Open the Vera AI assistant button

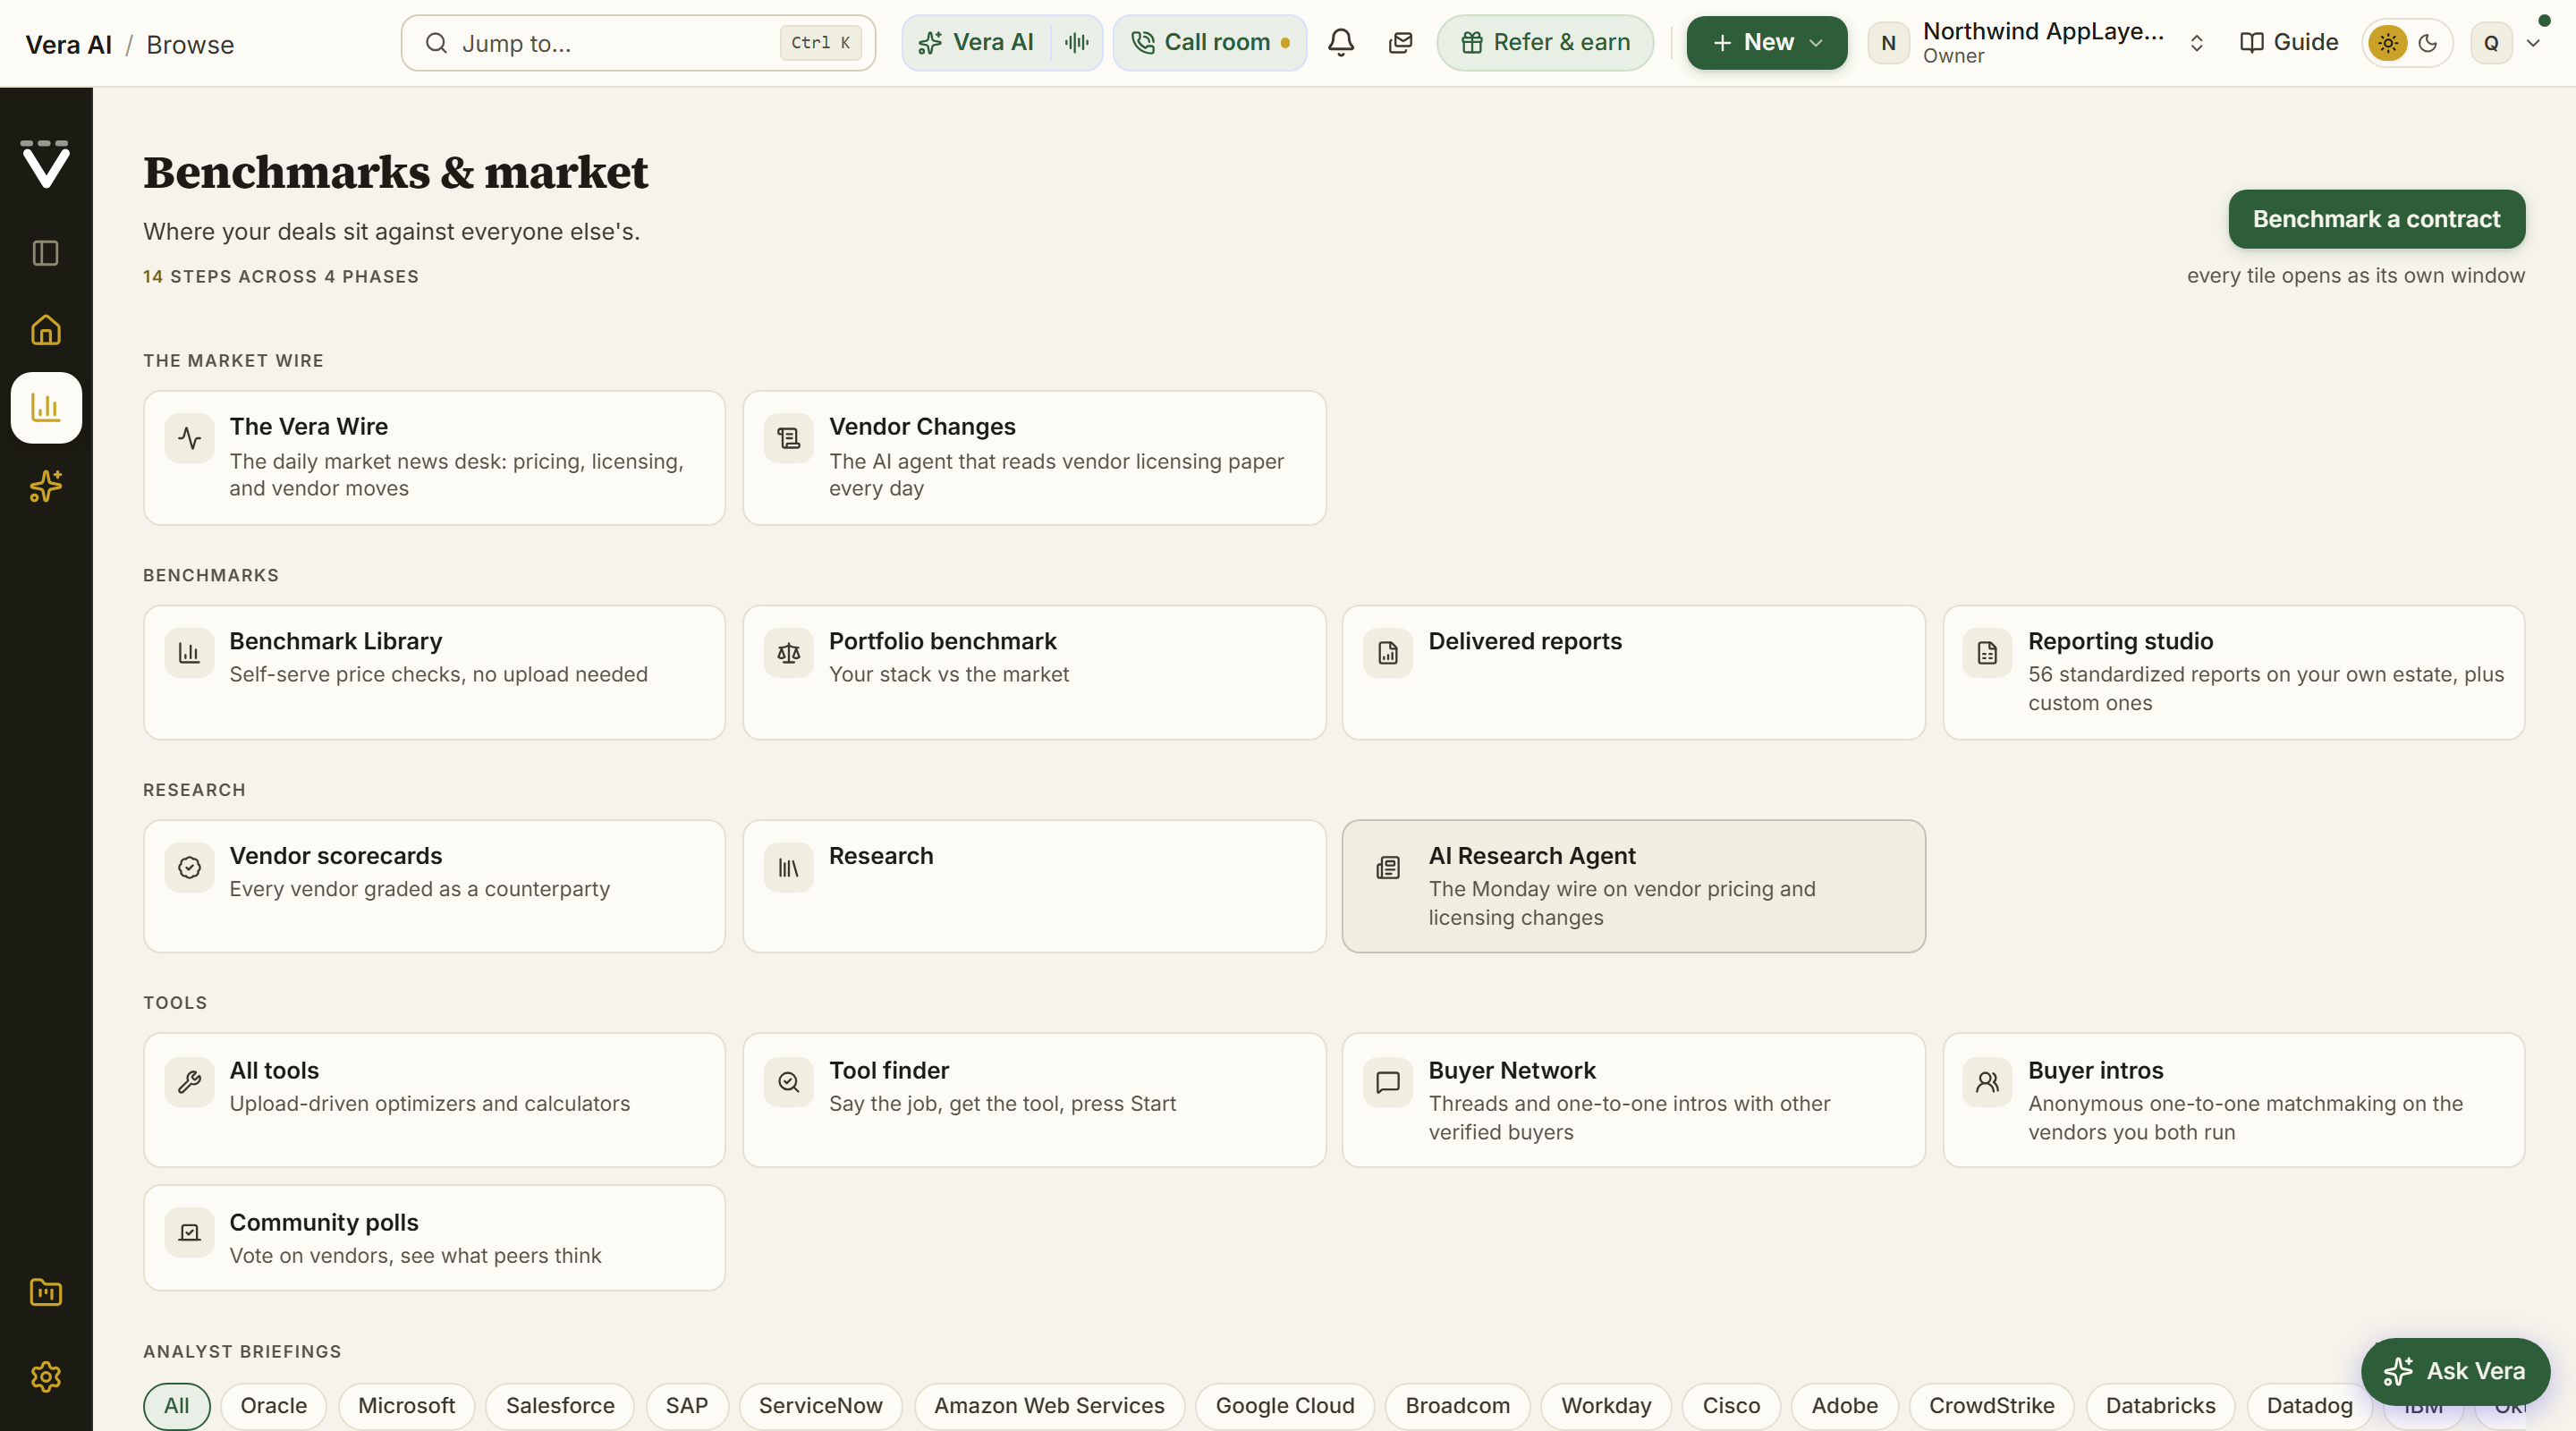click(976, 42)
